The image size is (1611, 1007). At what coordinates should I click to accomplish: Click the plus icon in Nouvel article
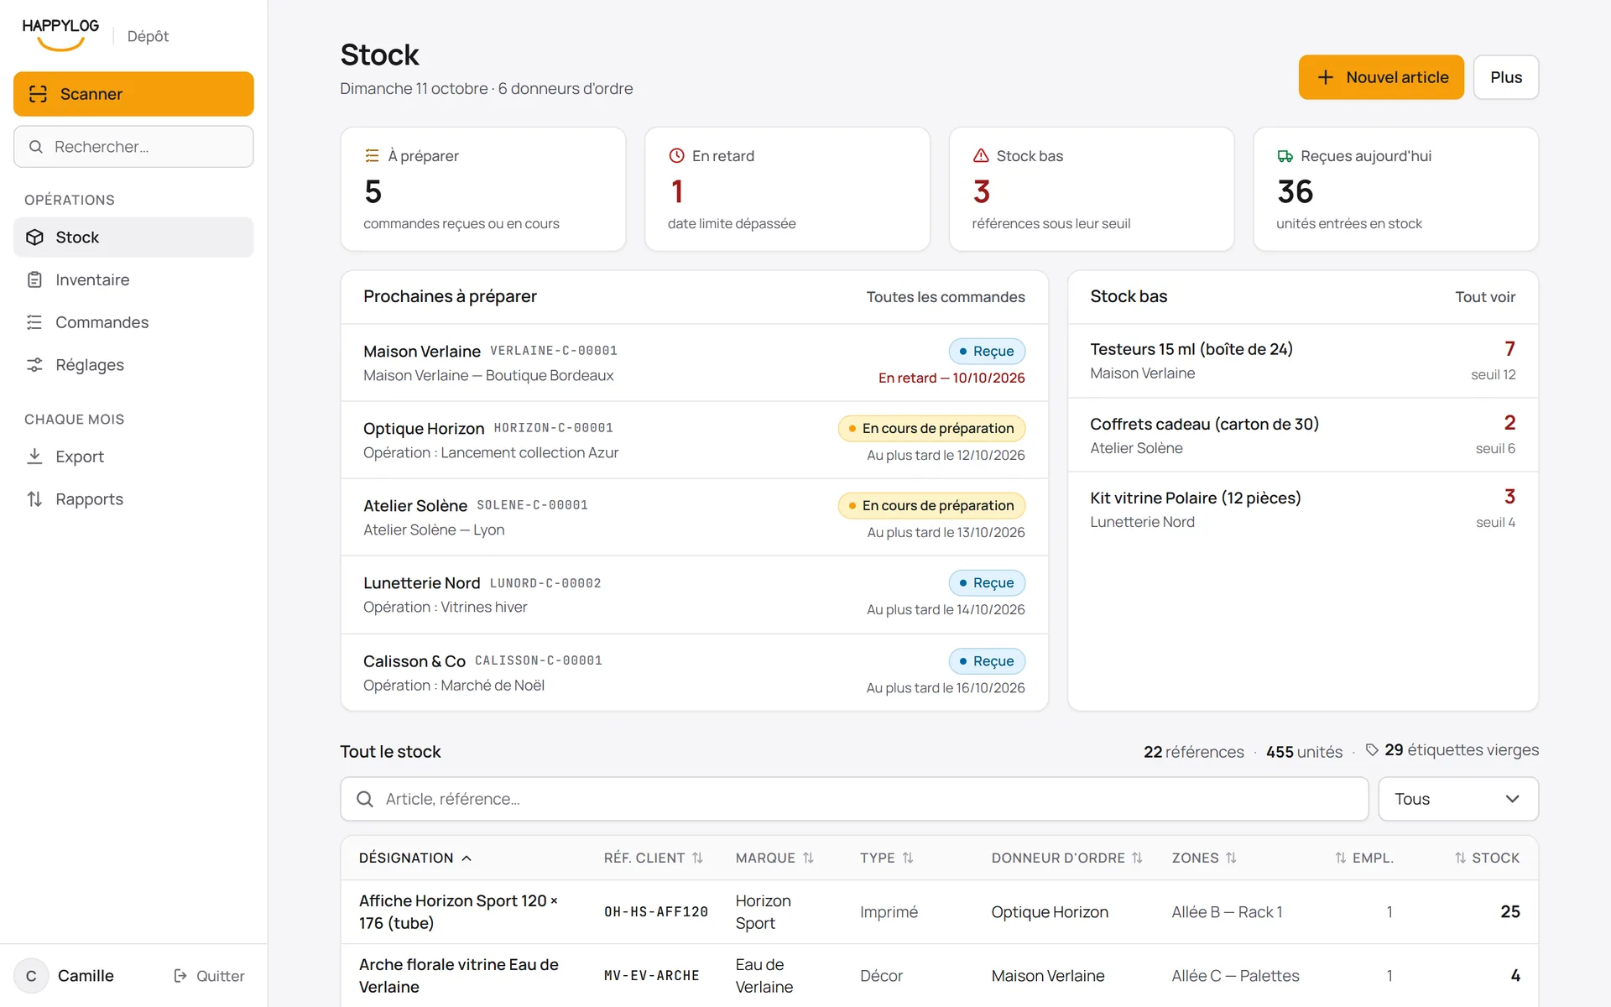[x=1326, y=77]
